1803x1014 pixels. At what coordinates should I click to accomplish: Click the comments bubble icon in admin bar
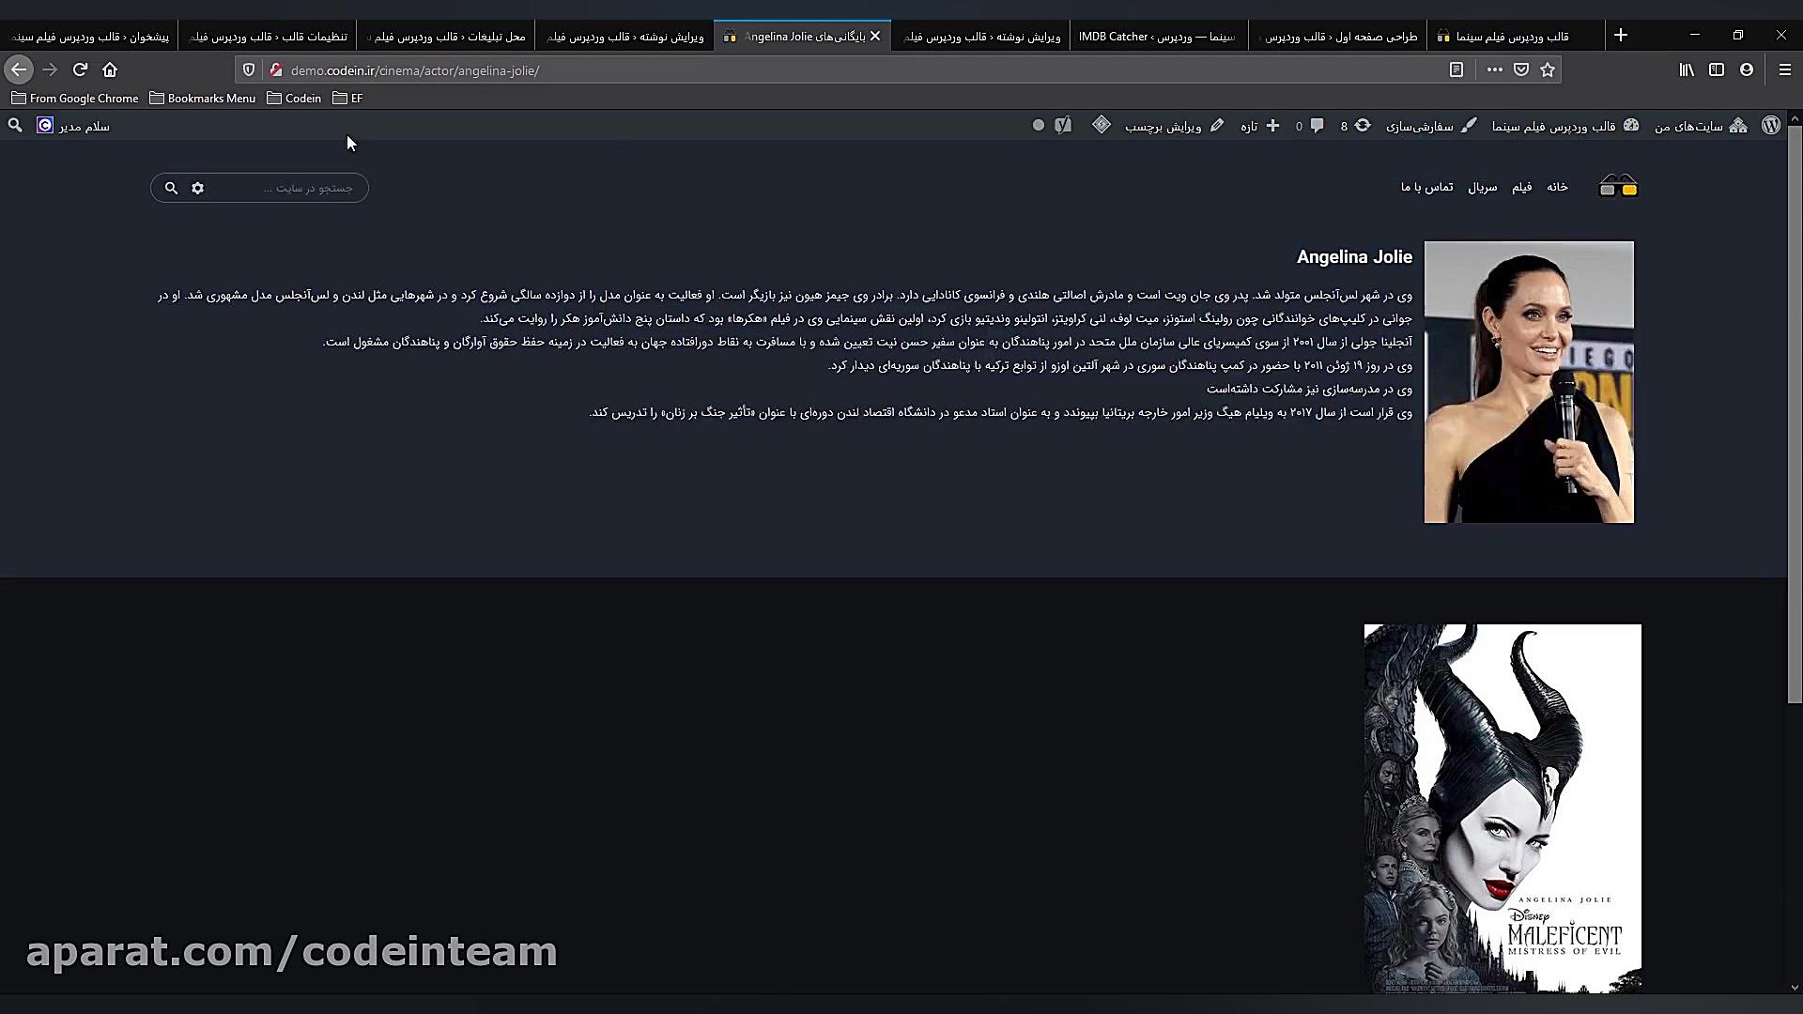tap(1318, 125)
